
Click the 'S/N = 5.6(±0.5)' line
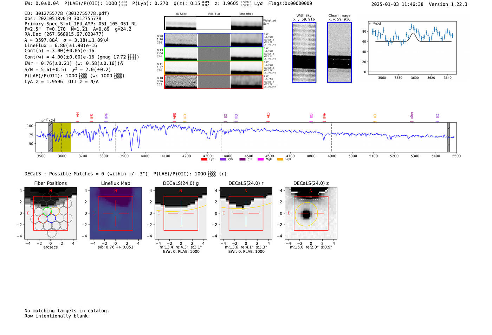tap(68, 69)
